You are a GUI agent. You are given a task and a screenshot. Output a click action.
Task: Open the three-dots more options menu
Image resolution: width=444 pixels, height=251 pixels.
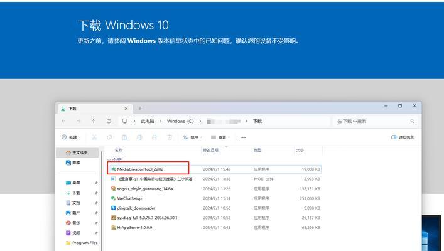(x=243, y=137)
